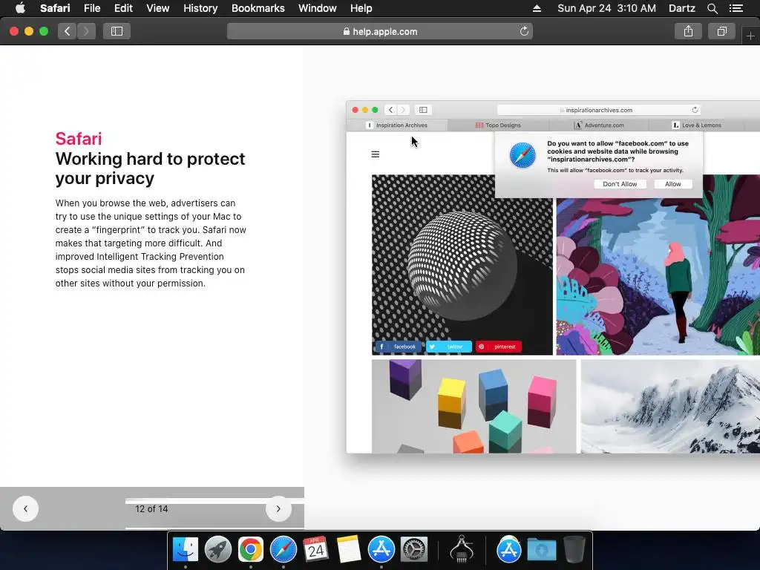This screenshot has height=570, width=760.
Task: Open the drafting compass brush app in the Dock
Action: [x=462, y=550]
